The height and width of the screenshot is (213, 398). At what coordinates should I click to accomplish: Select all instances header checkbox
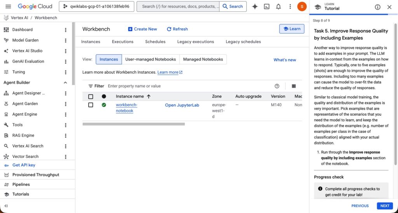point(91,97)
